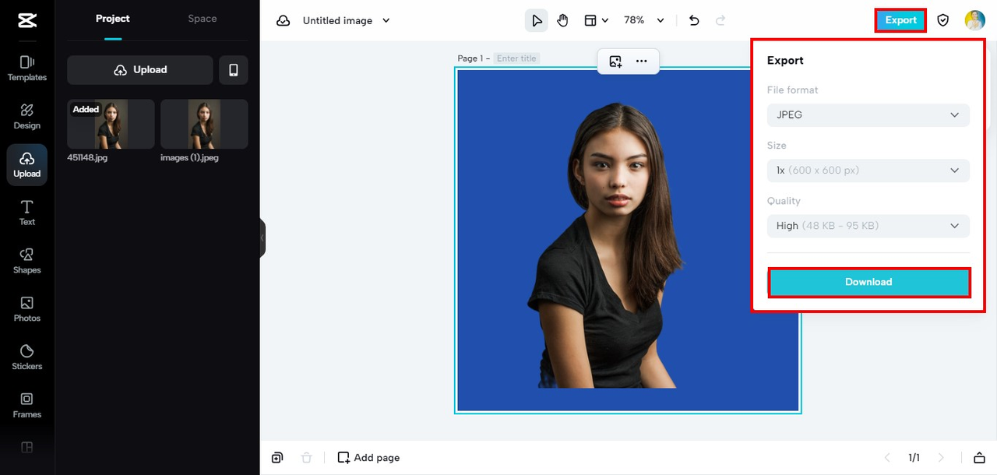Open the shield privacy icon

click(943, 21)
